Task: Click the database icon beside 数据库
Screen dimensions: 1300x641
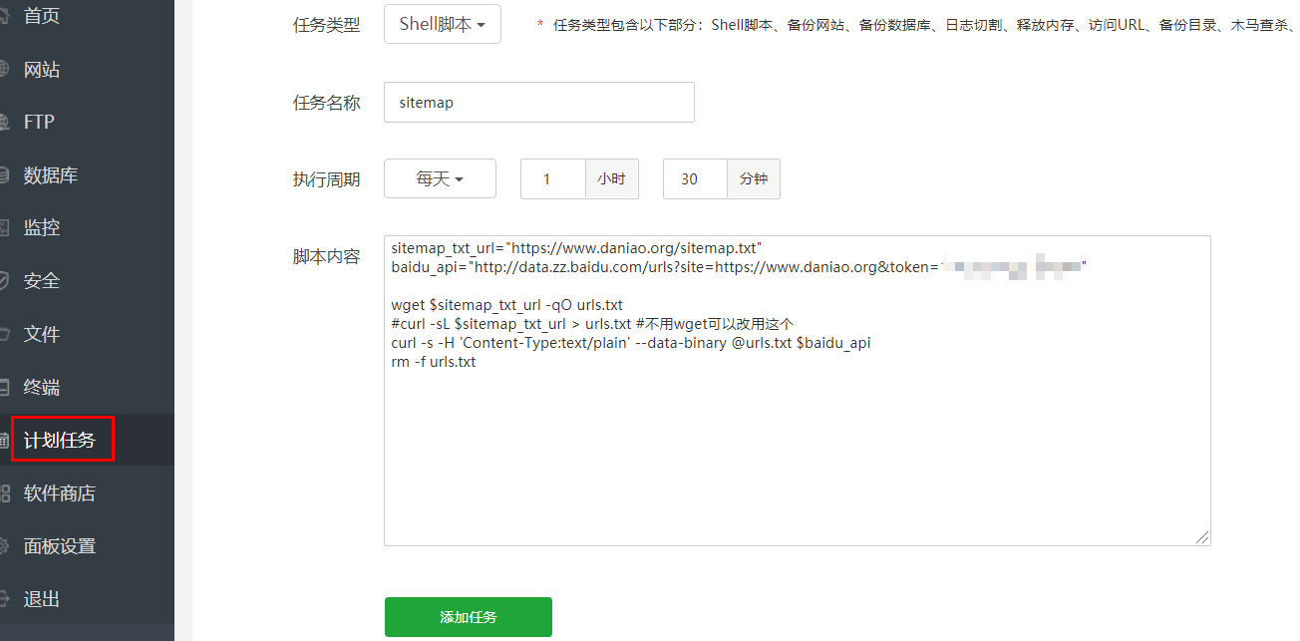Action: click(x=4, y=175)
